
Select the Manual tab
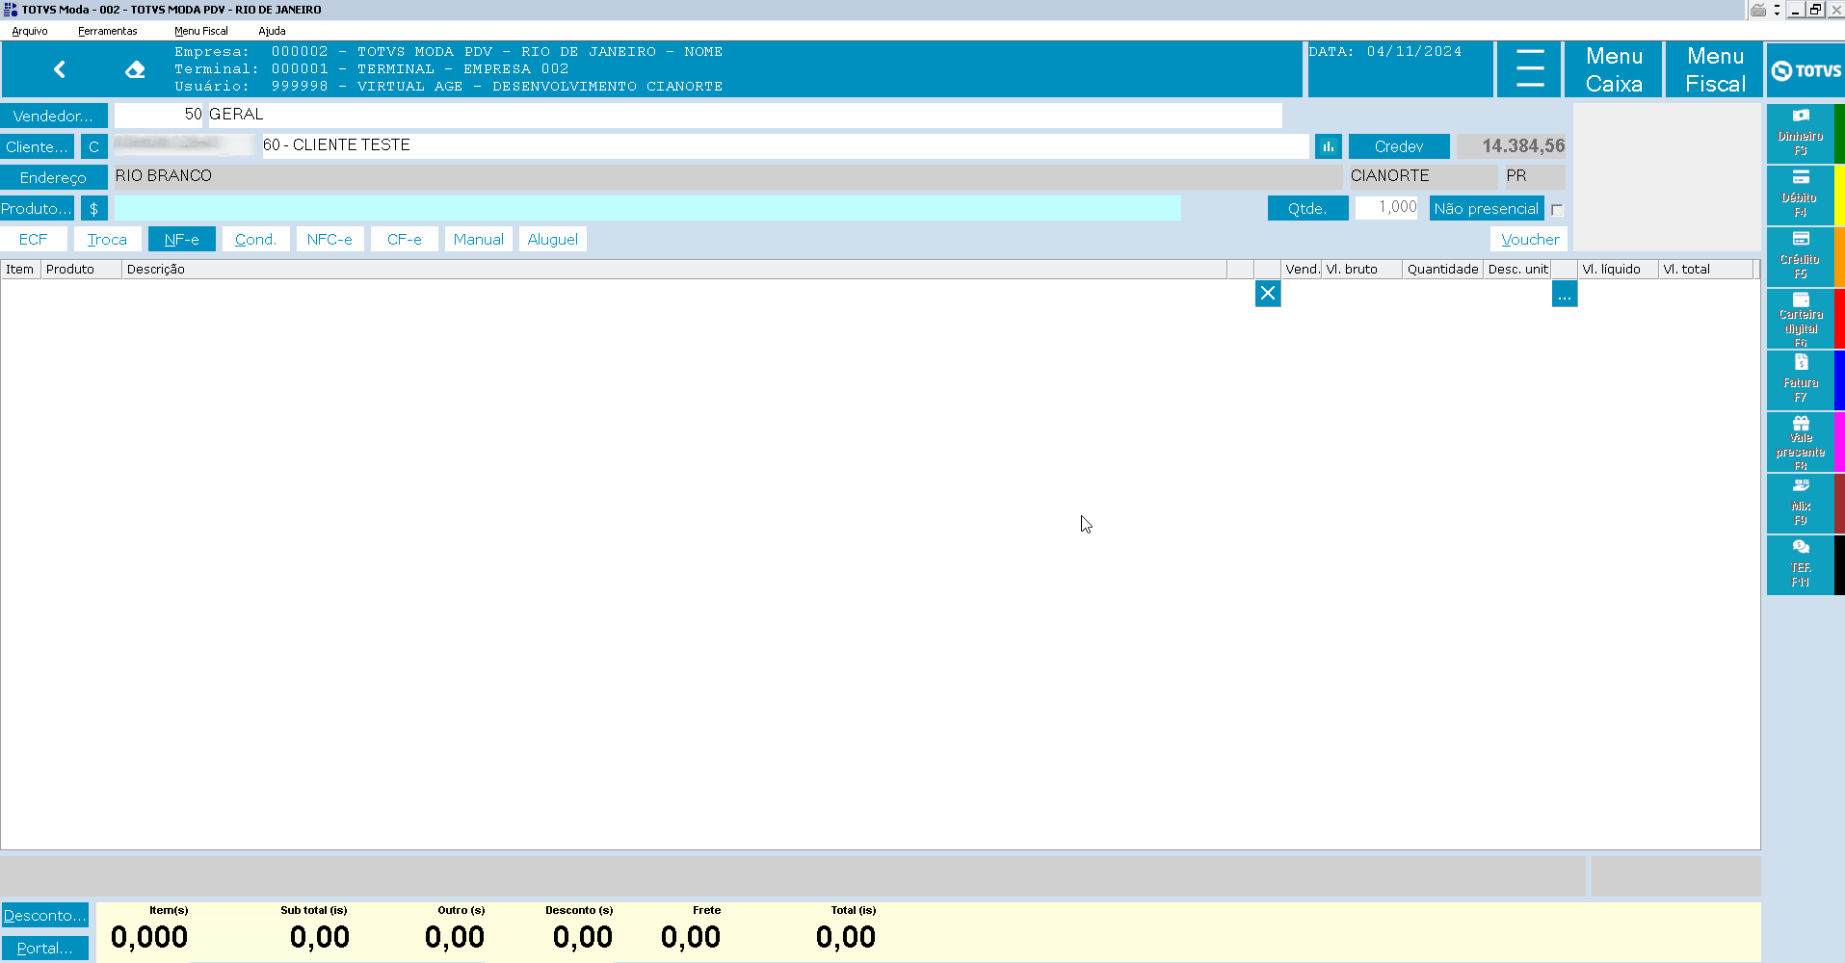pos(479,239)
